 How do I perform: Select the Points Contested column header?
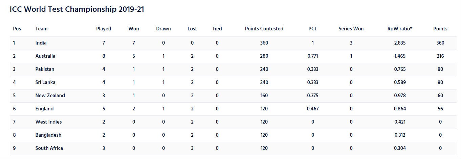pos(264,29)
